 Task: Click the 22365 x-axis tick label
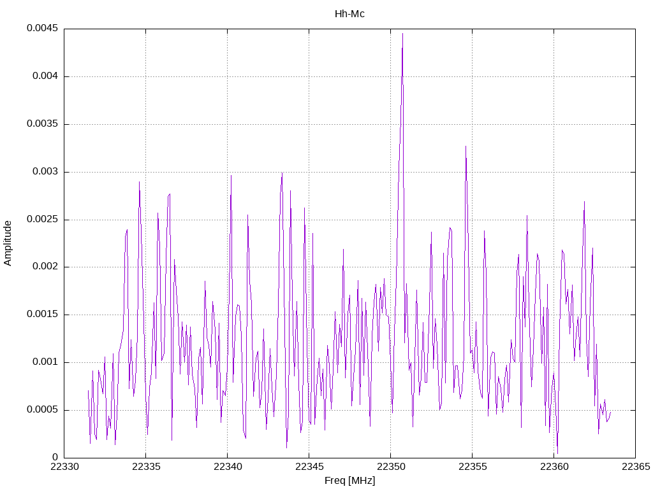[635, 468]
